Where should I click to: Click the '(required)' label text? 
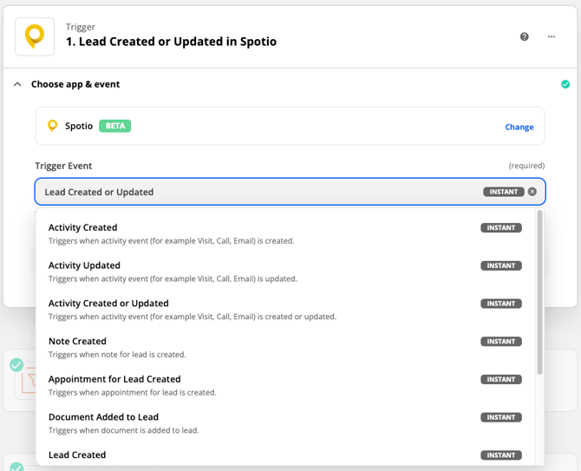(526, 166)
